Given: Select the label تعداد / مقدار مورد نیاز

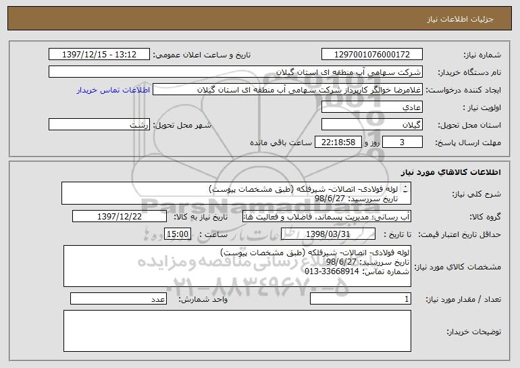Looking at the screenshot, I should pyautogui.click(x=463, y=299).
